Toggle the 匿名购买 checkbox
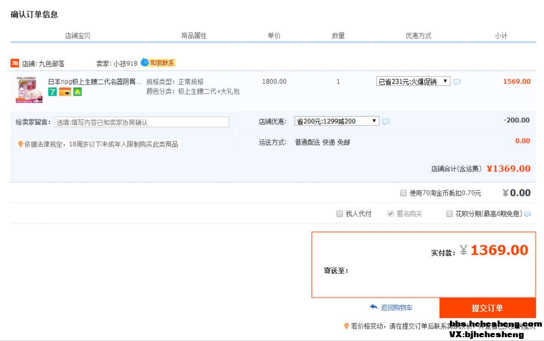Image resolution: width=544 pixels, height=341 pixels. point(390,214)
